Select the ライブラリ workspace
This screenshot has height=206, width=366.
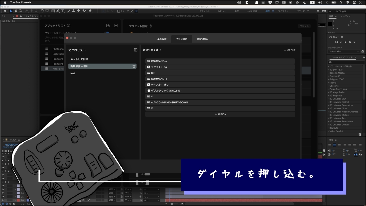[x=283, y=11]
